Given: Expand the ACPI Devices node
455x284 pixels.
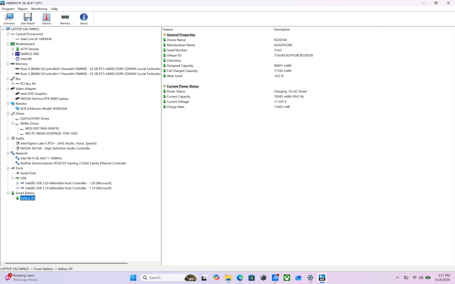Looking at the screenshot, I should [13, 49].
